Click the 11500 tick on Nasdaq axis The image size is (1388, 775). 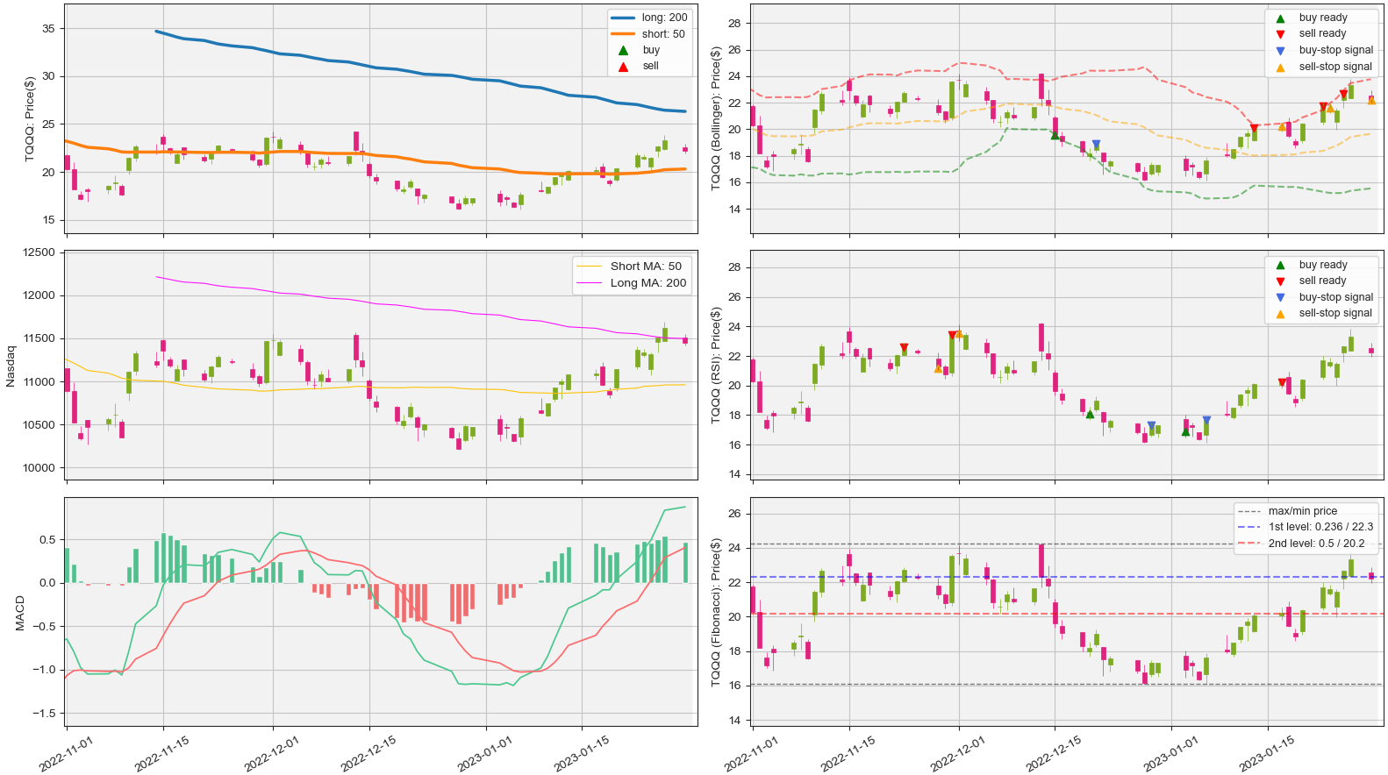point(38,338)
